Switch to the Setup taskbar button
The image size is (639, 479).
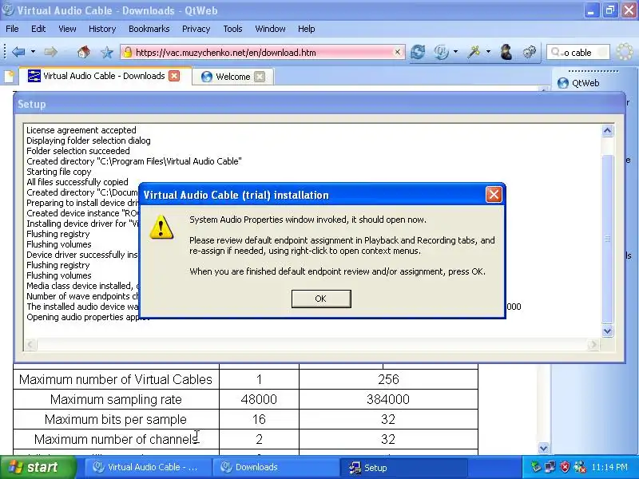tap(403, 468)
